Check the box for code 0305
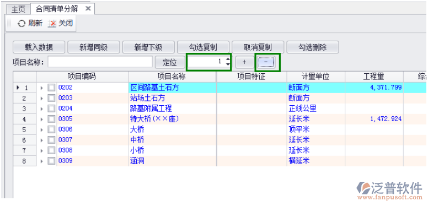Image resolution: width=428 pixels, height=206 pixels. [51, 119]
